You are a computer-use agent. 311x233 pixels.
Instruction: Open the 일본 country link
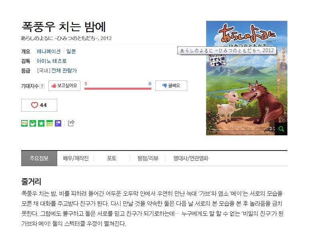(71, 51)
